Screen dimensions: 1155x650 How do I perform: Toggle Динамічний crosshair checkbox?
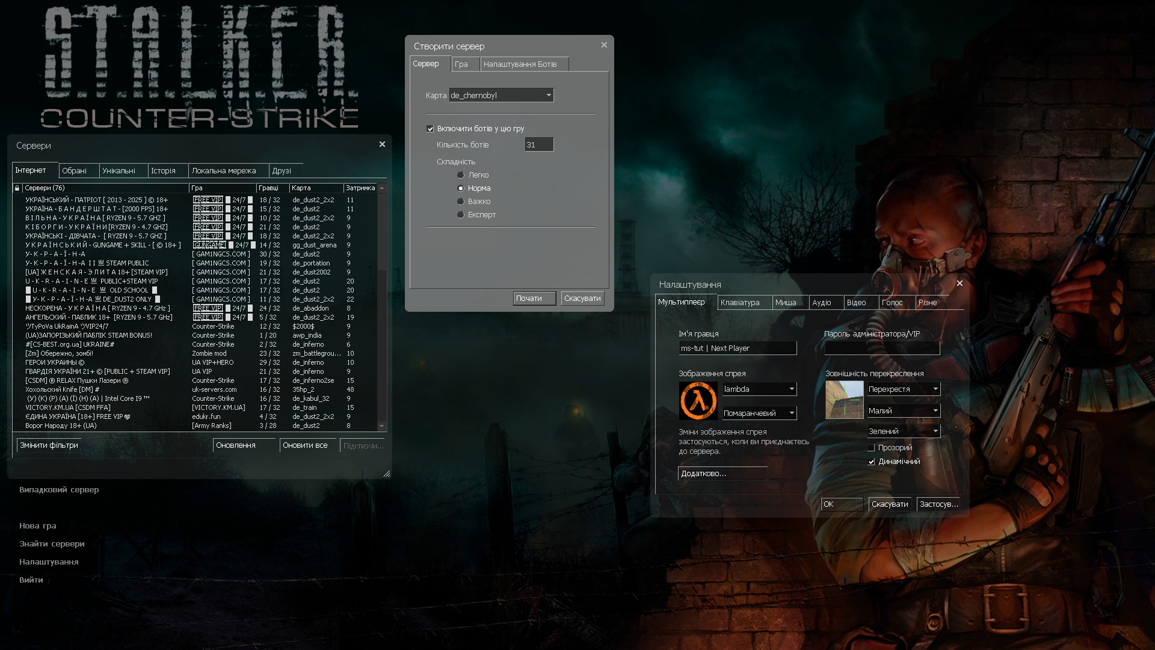tap(871, 462)
